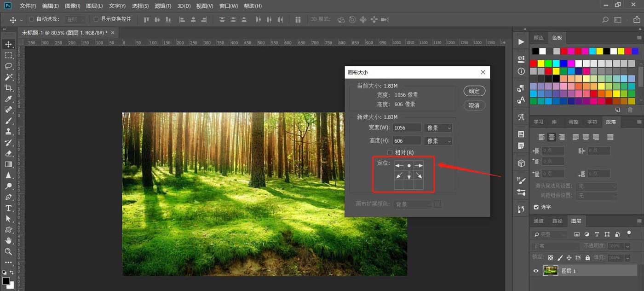Open the layer blend mode 正常 dropdown
Viewport: 644px width, 291px height.
pos(556,246)
